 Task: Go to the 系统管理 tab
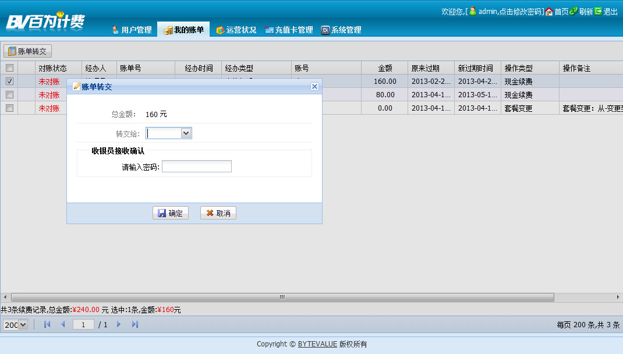[341, 30]
